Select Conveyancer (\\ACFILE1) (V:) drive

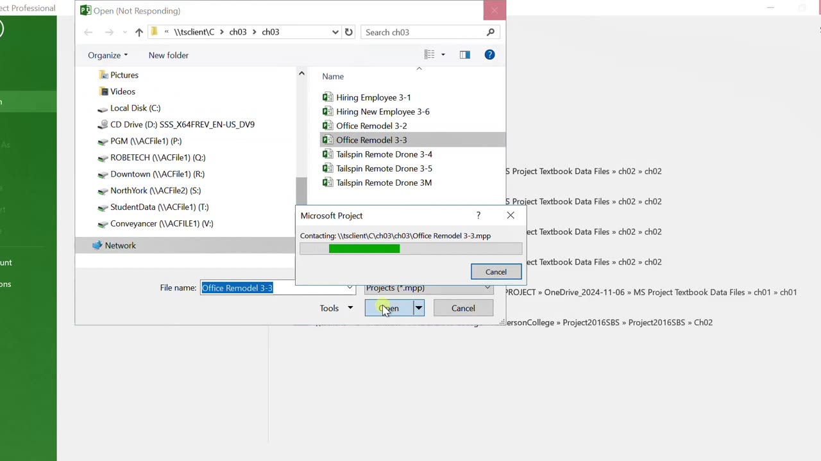[162, 224]
